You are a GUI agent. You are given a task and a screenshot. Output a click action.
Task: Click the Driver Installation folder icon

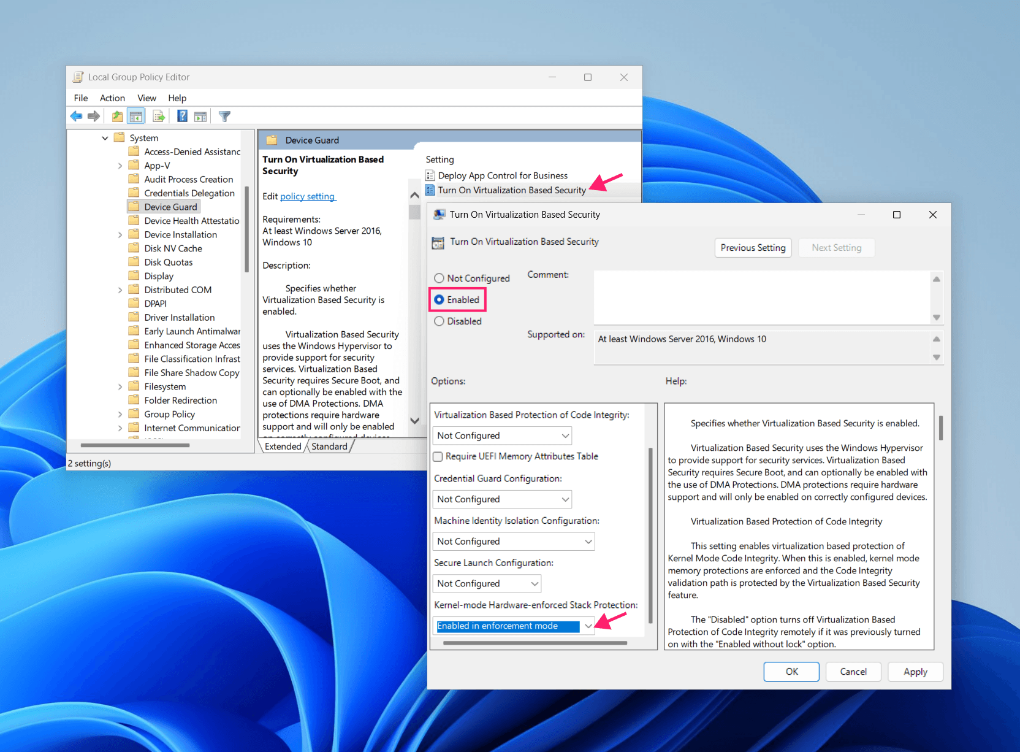click(x=134, y=317)
